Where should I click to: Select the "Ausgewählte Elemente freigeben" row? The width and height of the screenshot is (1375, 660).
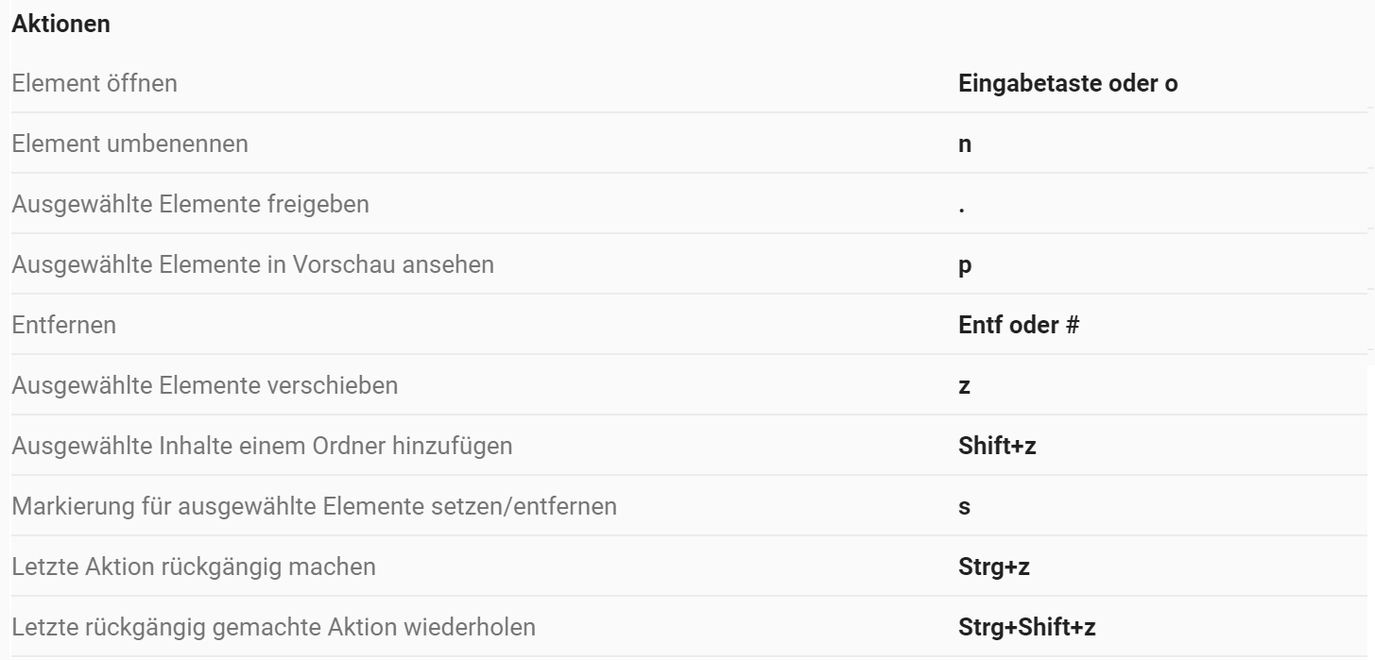pos(190,204)
